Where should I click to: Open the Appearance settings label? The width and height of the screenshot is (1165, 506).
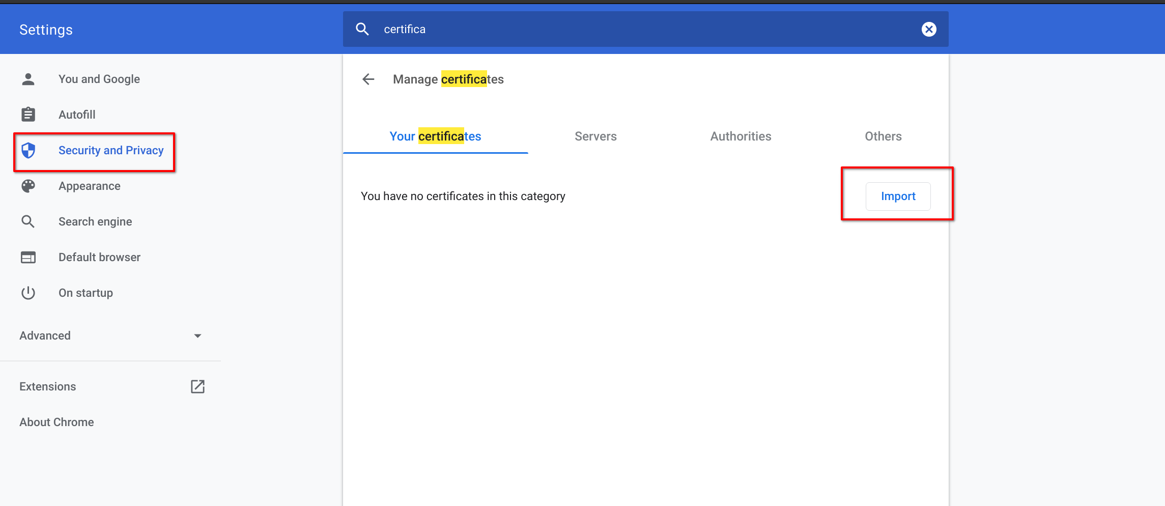[x=90, y=186]
